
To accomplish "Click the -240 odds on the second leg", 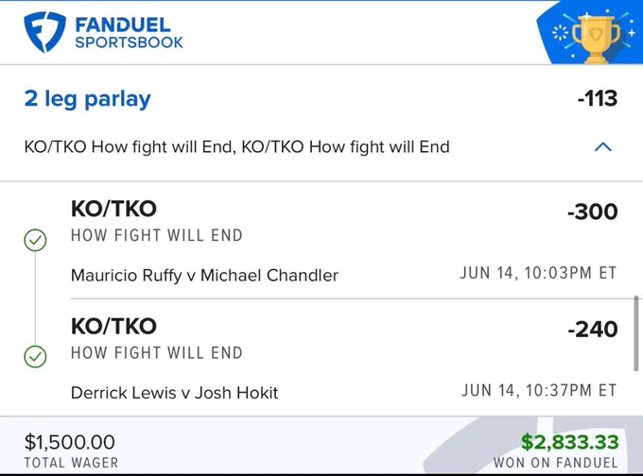I will [x=593, y=330].
